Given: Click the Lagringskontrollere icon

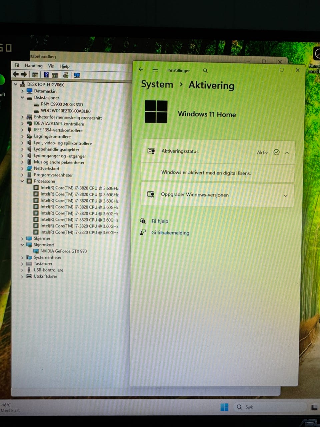Looking at the screenshot, I should click(x=29, y=136).
